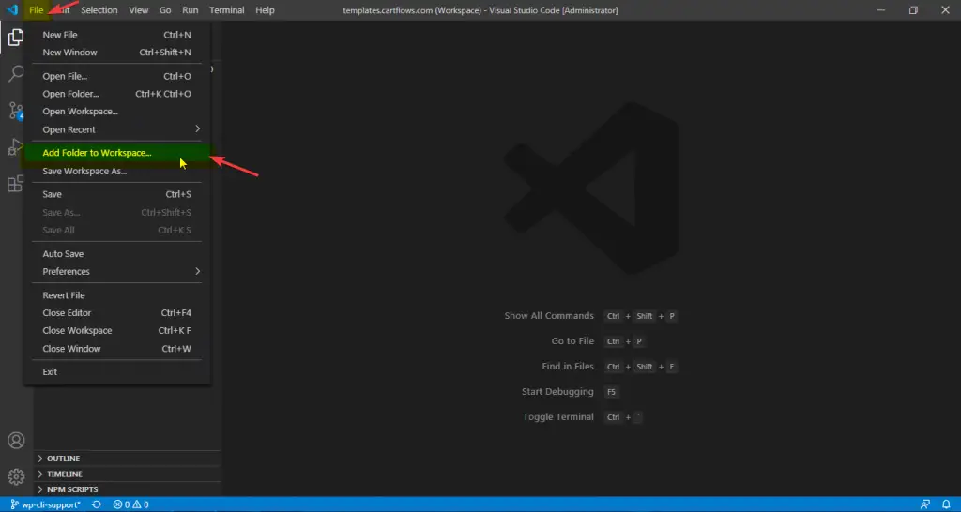Open the Search view icon
The width and height of the screenshot is (961, 512).
point(16,73)
